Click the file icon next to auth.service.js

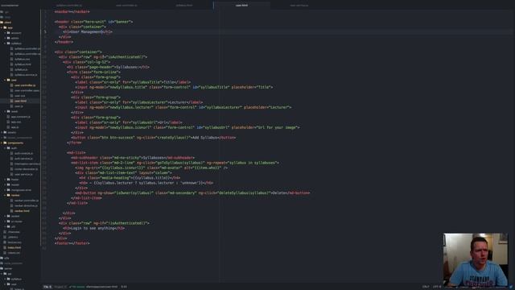point(12,159)
